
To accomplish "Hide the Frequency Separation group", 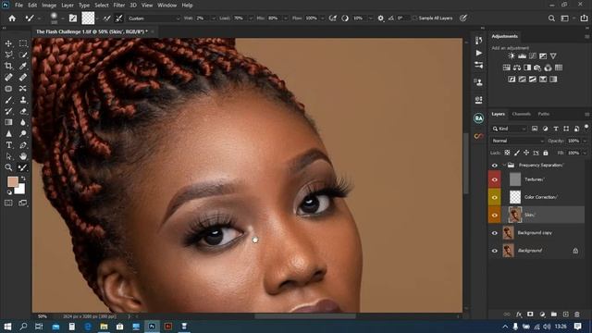I will [495, 166].
